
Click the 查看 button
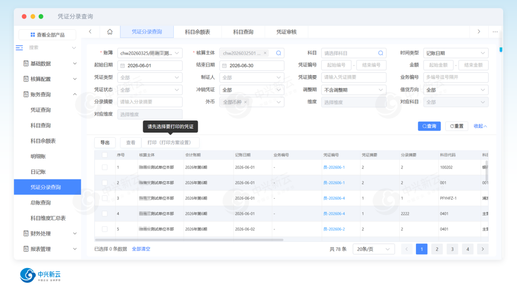pyautogui.click(x=131, y=142)
